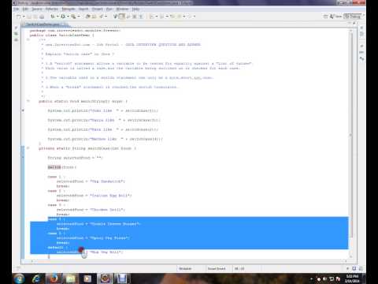Click the 'public class SwitchCaseDemo' line

click(62, 35)
